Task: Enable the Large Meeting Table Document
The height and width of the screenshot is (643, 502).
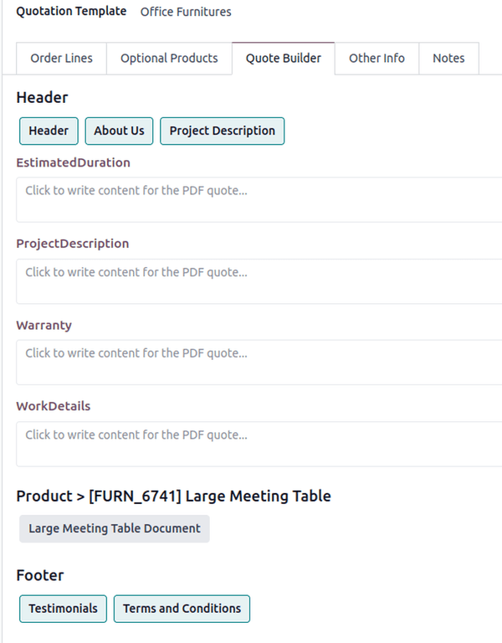Action: 115,528
